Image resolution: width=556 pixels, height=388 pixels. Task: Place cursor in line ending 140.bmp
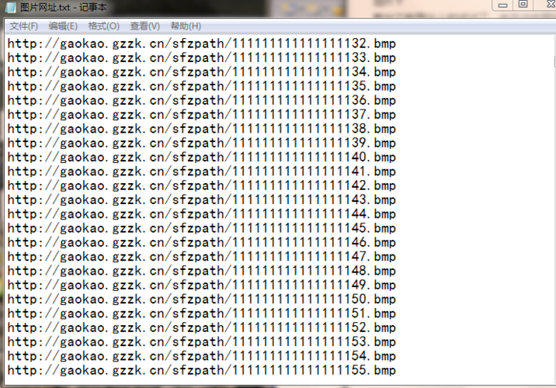click(201, 157)
